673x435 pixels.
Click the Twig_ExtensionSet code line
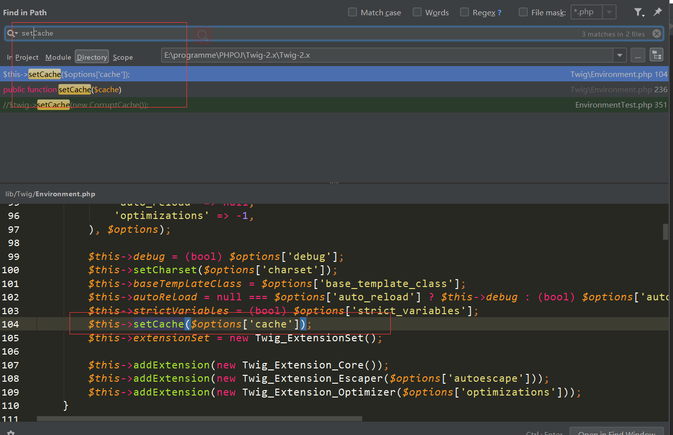[235, 338]
